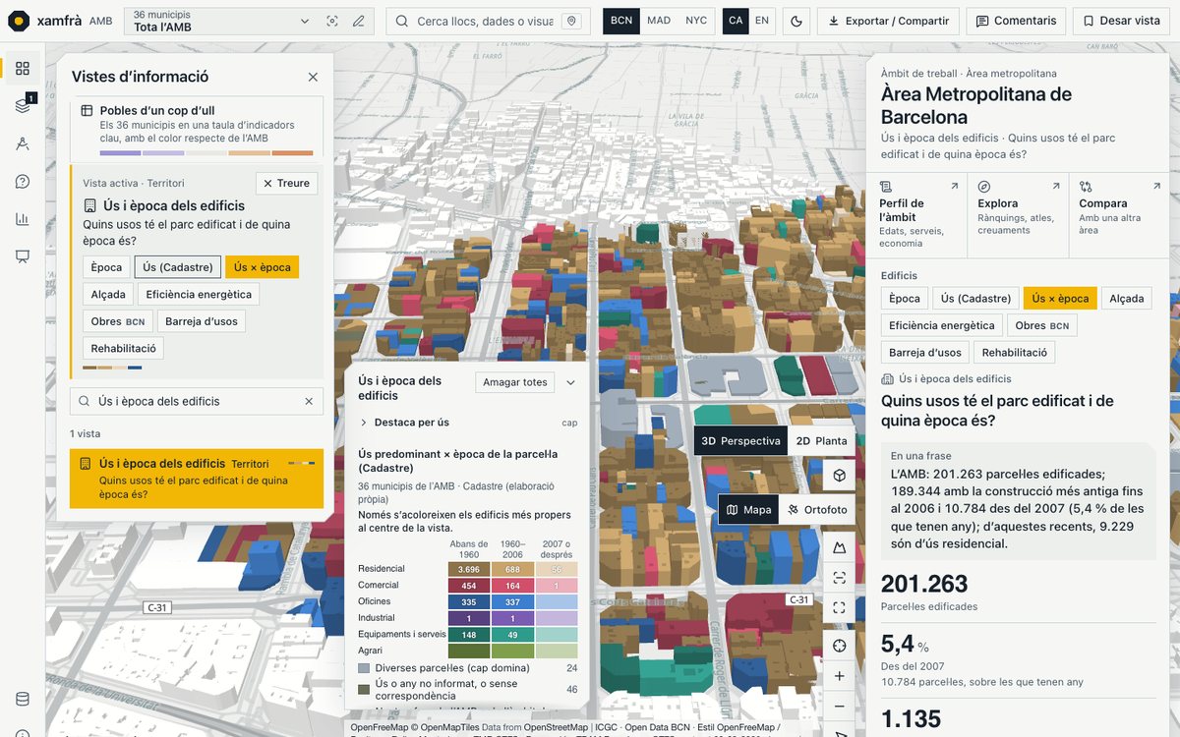
Task: Open help question mark icon in sidebar
Action: point(22,182)
